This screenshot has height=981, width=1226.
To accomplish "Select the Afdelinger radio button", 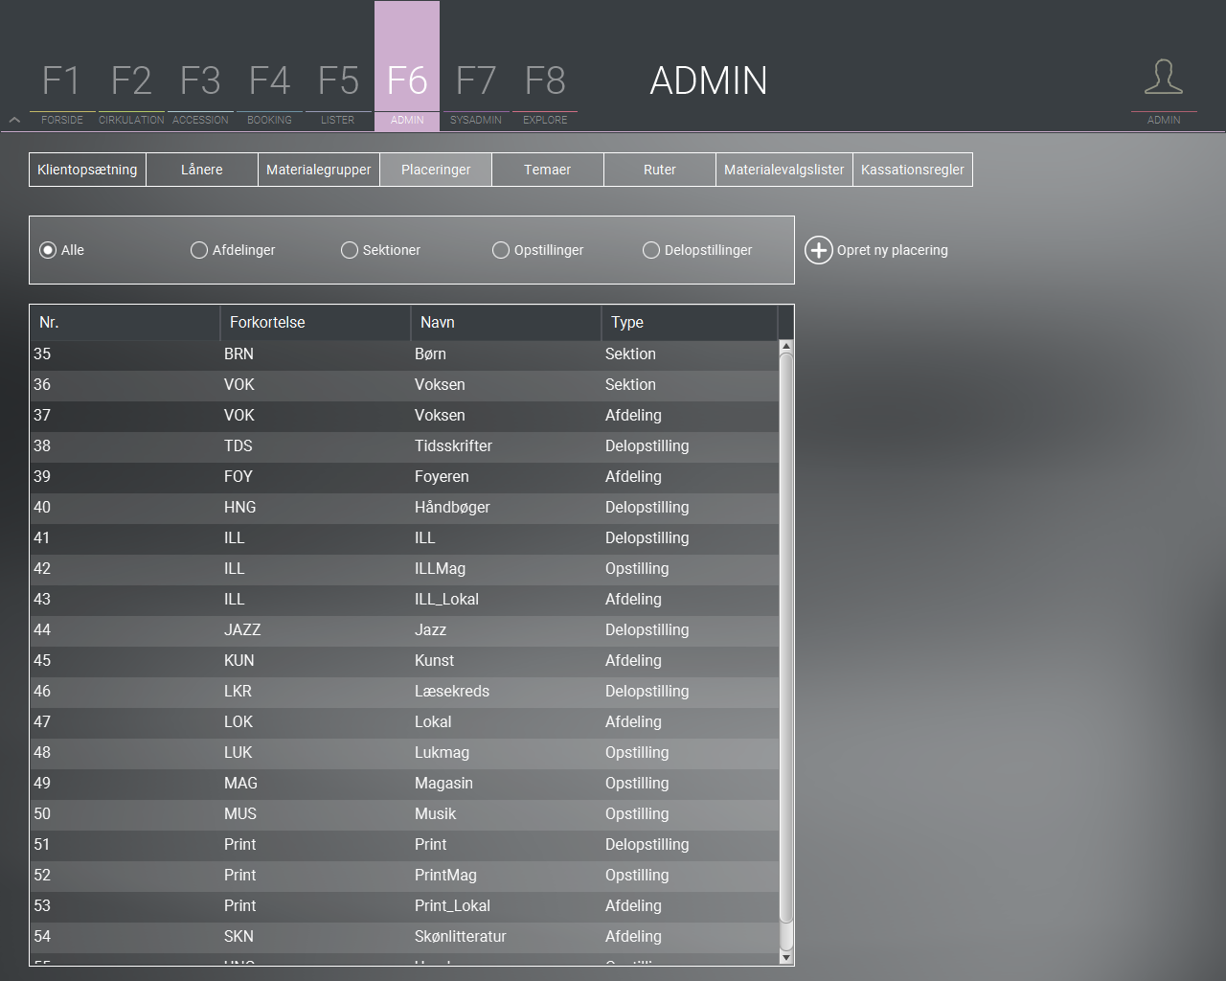I will (x=199, y=250).
